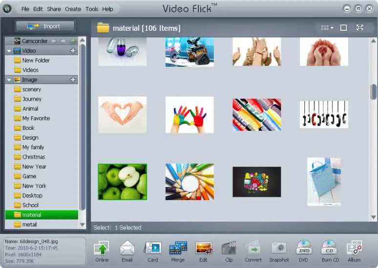
Task: Open the Tools menu
Action: point(92,9)
